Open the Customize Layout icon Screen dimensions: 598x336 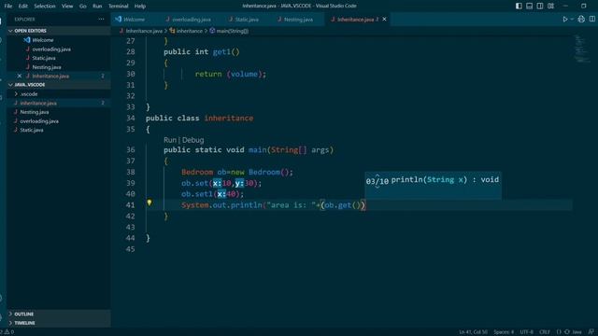point(550,6)
